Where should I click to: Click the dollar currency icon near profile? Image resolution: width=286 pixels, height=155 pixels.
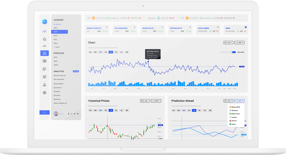69,114
